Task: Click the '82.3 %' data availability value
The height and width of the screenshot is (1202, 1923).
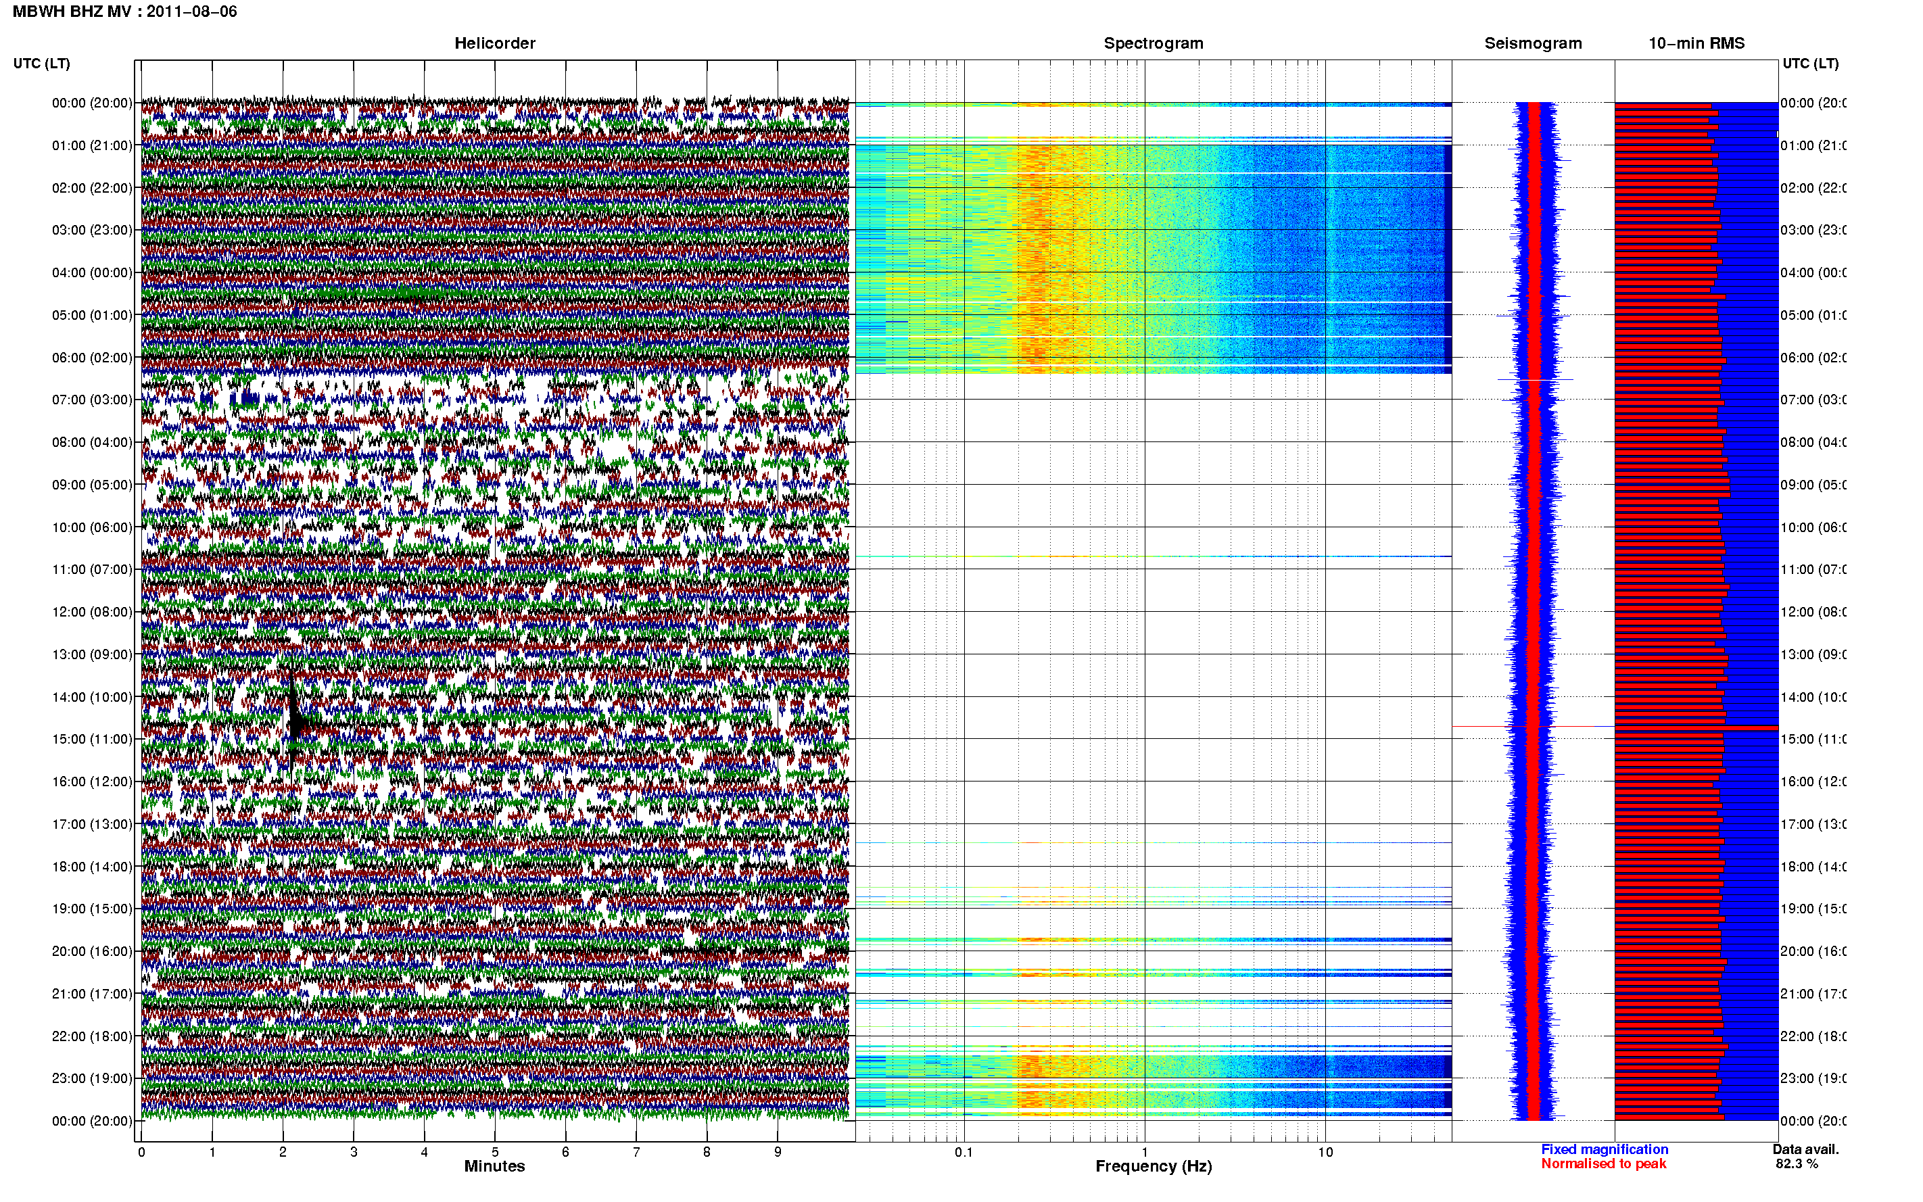Action: coord(1796,1164)
